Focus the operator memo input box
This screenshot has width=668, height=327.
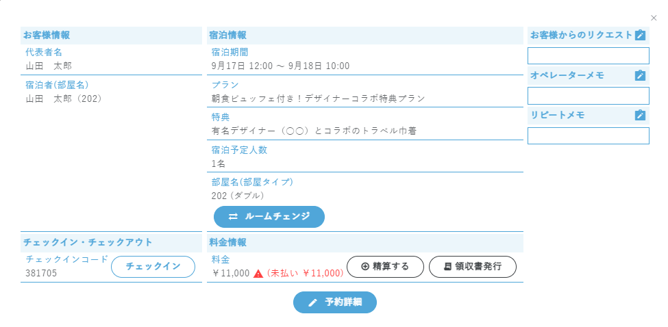click(x=588, y=96)
